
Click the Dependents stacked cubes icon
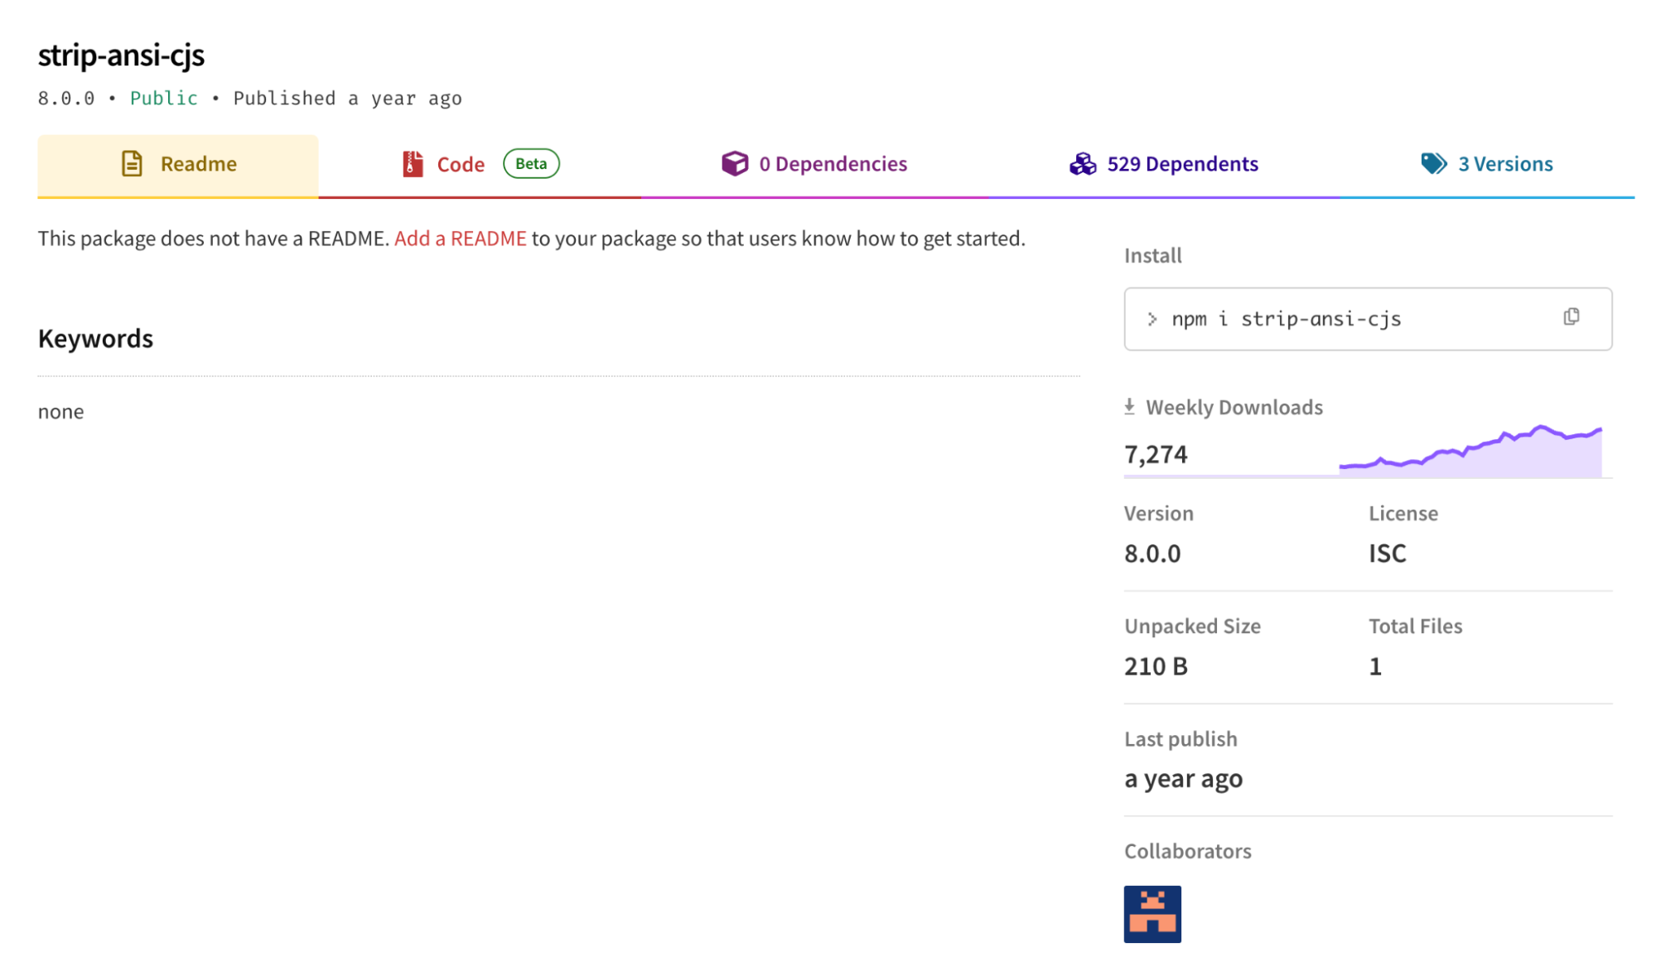pyautogui.click(x=1082, y=164)
